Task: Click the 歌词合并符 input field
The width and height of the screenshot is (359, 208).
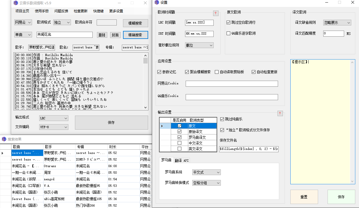Action: click(107, 22)
